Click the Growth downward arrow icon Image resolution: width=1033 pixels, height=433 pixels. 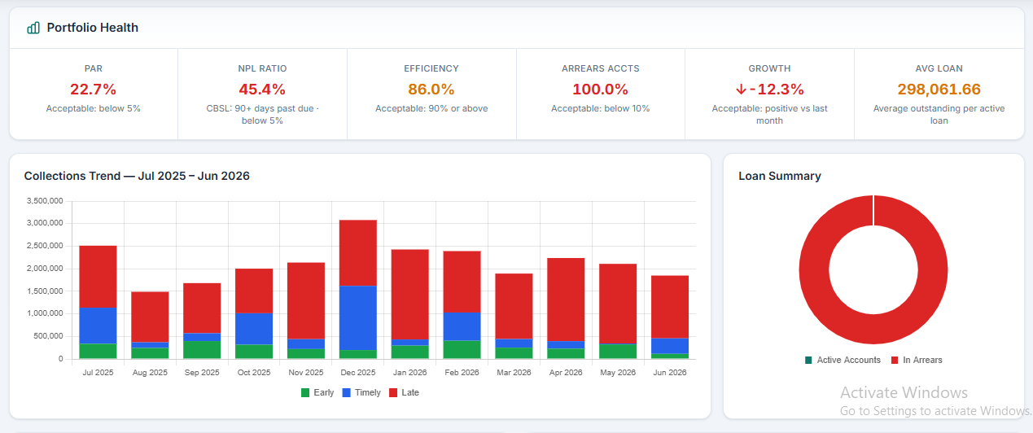(741, 90)
